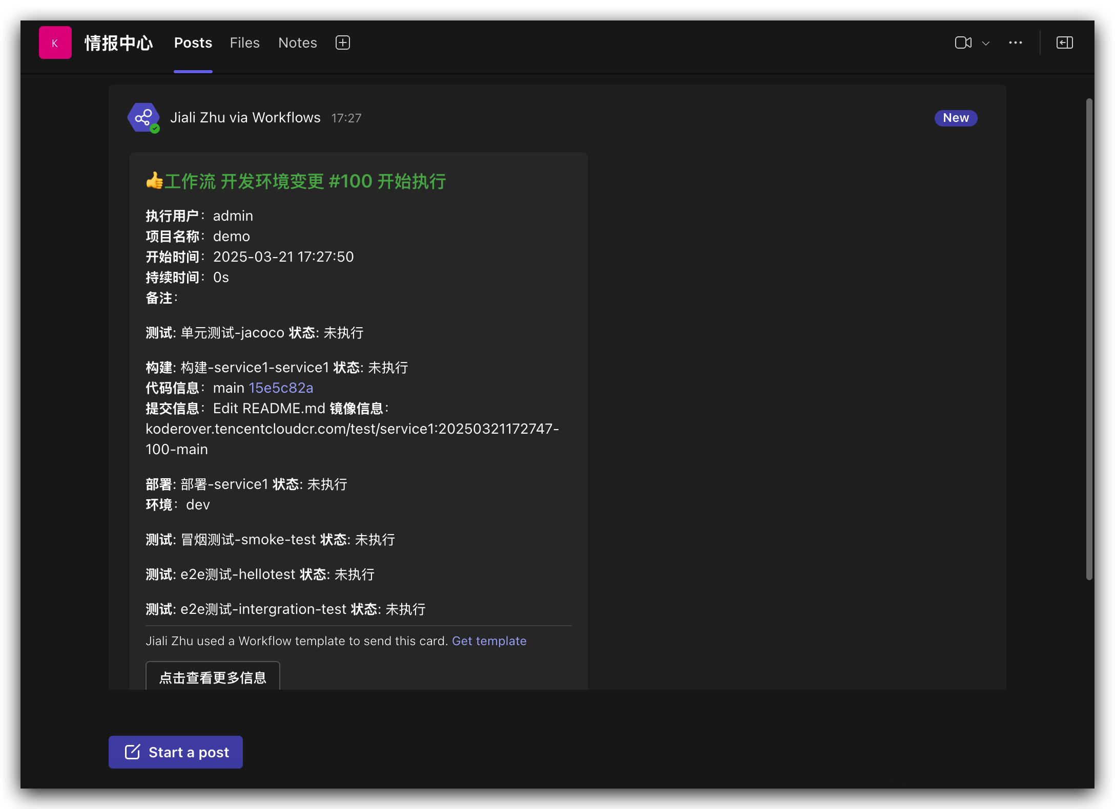
Task: Open the Notes tab
Action: (x=297, y=42)
